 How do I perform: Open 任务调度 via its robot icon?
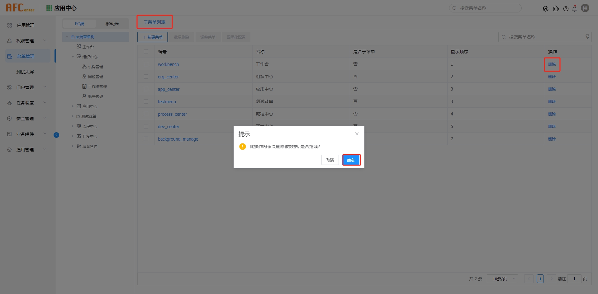tap(9, 103)
